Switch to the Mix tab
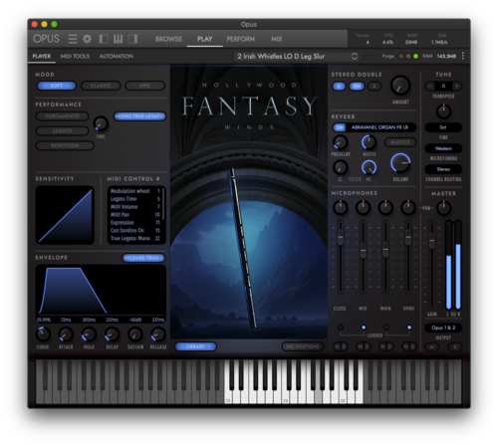Viewport: 498px width, 445px height. pos(276,39)
